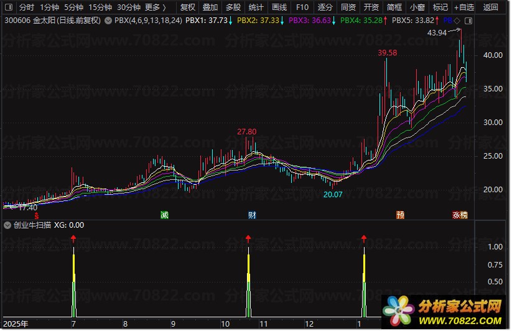
Task: Open F10 company information
Action: [302, 7]
